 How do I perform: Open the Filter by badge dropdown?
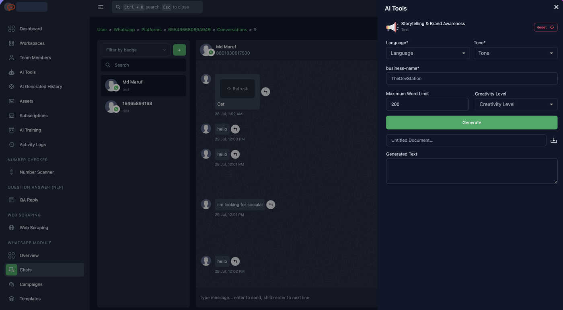click(x=136, y=50)
